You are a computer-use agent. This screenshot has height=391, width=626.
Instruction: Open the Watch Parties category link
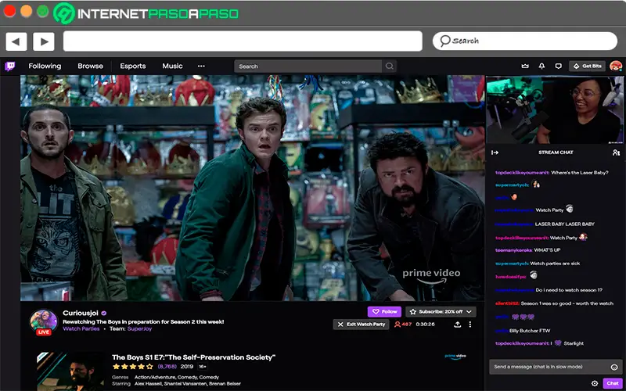81,328
